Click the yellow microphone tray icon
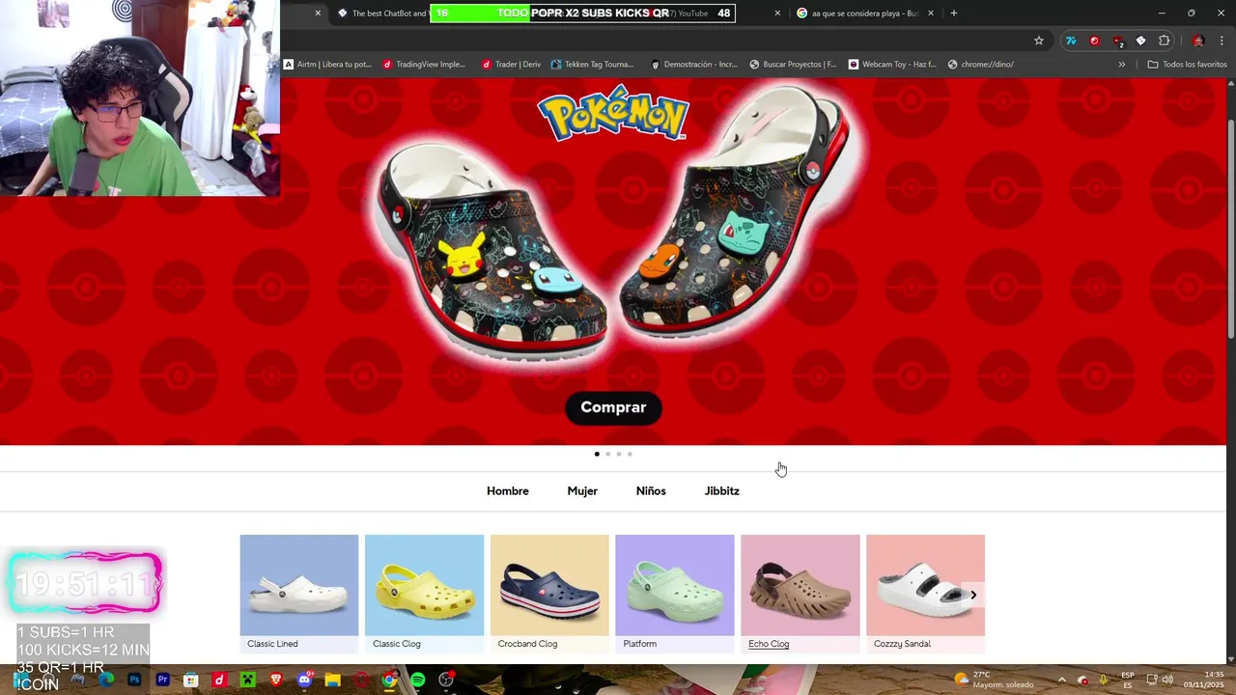Screen dimensions: 1236x695 pyautogui.click(x=1104, y=680)
